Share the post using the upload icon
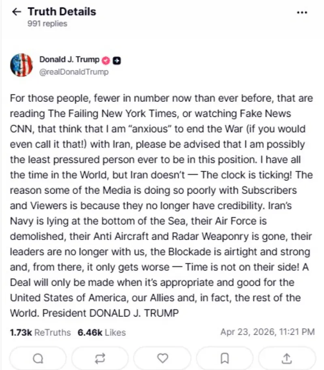 287,358
